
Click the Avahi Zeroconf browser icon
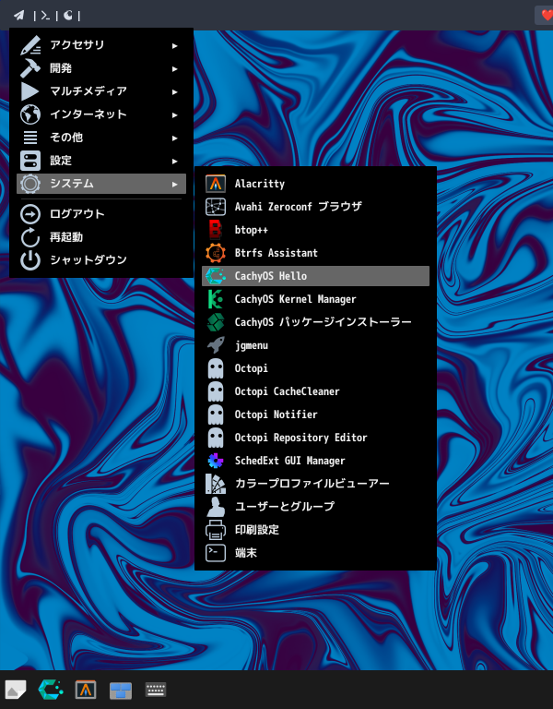point(216,207)
